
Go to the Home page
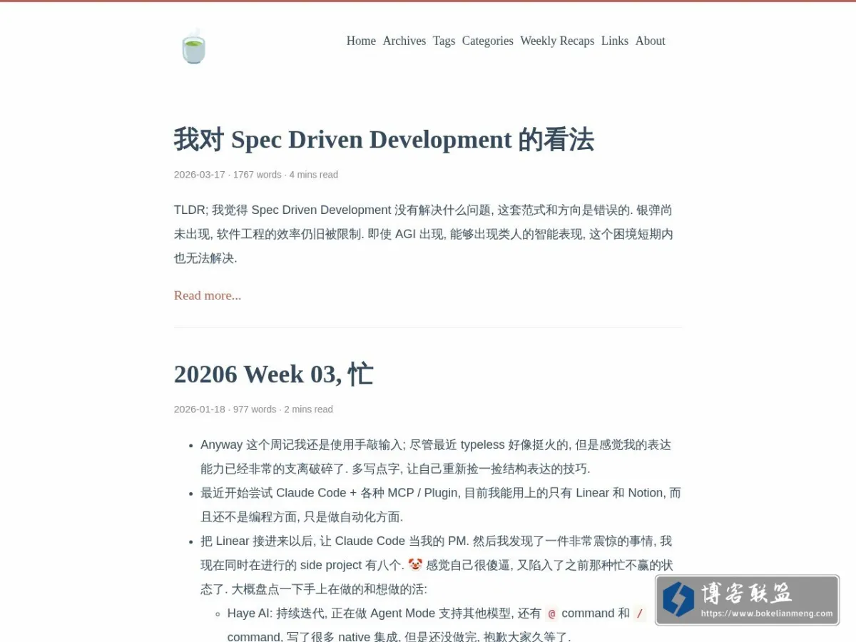click(361, 41)
